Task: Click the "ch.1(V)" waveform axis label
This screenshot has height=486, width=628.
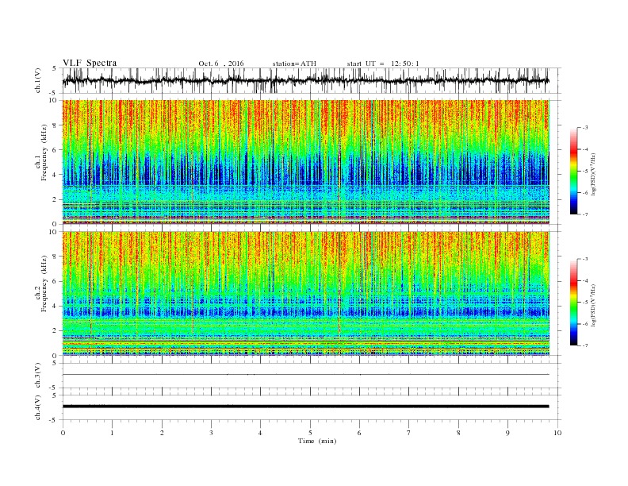Action: tap(38, 80)
